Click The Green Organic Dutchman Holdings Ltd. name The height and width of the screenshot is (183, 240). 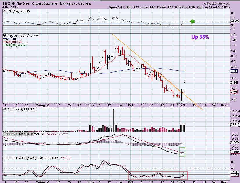(47, 3)
